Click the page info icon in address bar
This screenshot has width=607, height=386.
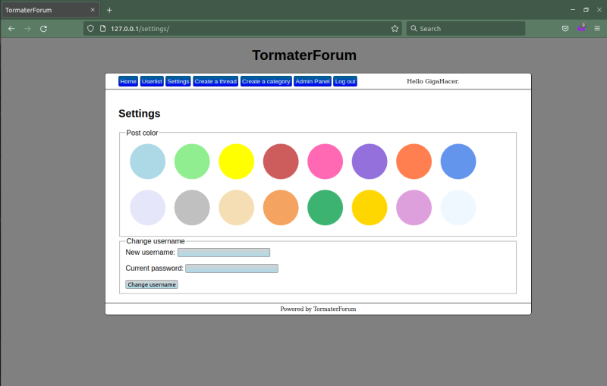click(102, 29)
